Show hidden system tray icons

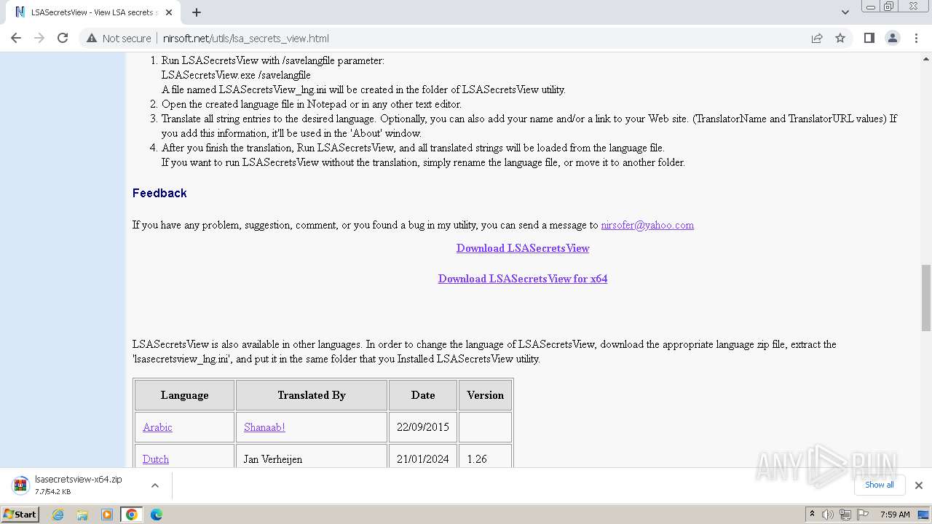click(812, 515)
